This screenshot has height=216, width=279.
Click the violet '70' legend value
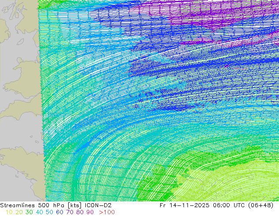70,212
